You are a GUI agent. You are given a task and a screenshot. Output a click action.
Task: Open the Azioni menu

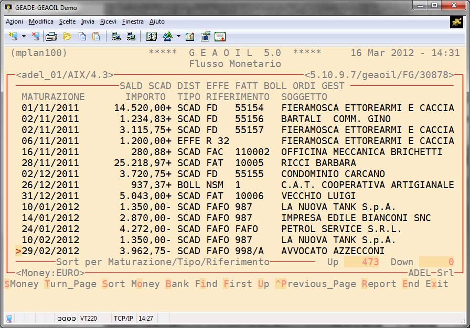[14, 21]
